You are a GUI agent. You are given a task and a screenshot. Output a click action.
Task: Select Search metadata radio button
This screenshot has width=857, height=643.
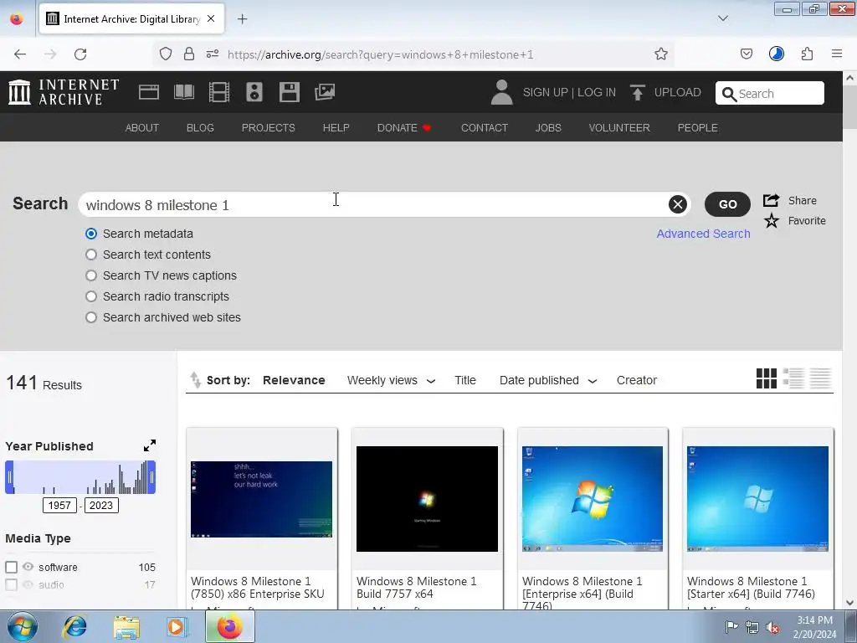click(91, 234)
